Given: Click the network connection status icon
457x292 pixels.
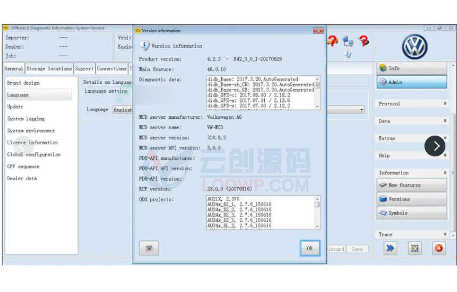Looking at the screenshot, I should [x=348, y=41].
